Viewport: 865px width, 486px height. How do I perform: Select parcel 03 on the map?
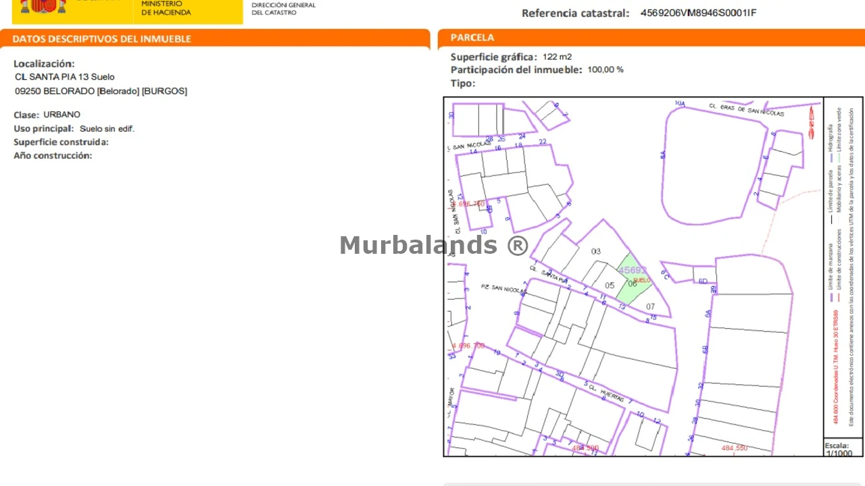[x=595, y=252]
